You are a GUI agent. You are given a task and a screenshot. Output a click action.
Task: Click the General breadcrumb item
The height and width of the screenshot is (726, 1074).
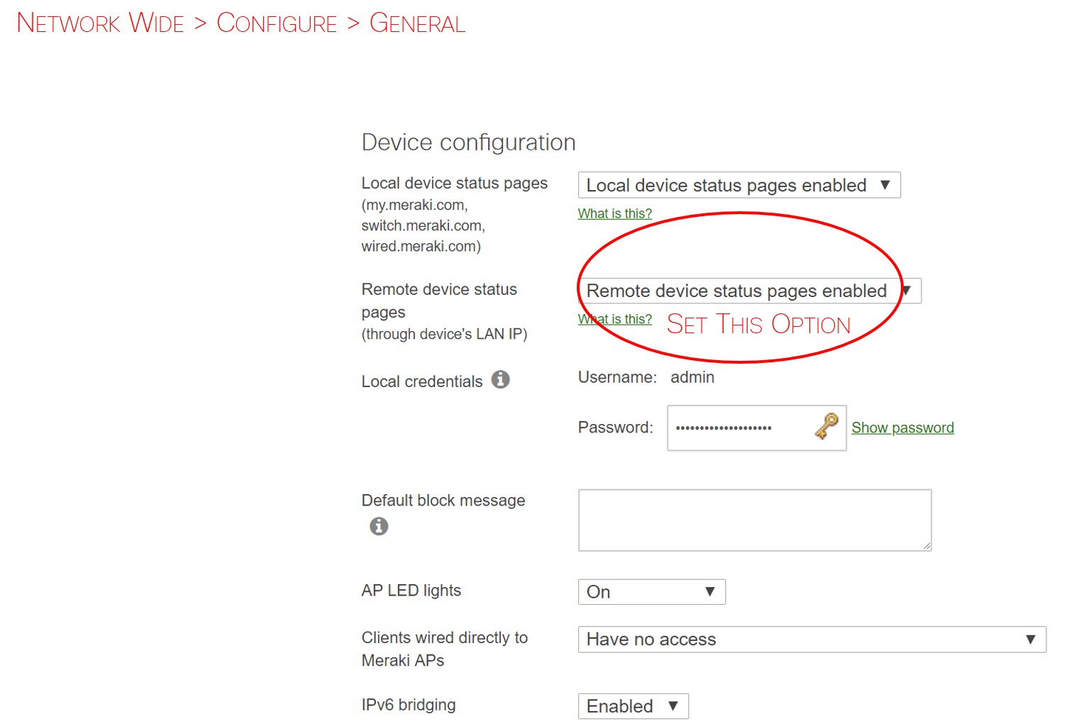(417, 22)
